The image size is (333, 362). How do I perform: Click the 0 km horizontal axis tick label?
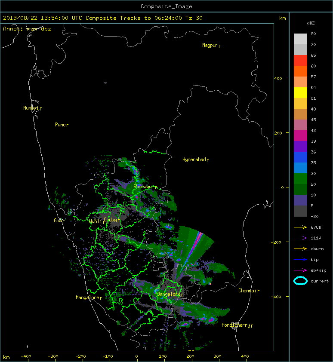(x=137, y=356)
